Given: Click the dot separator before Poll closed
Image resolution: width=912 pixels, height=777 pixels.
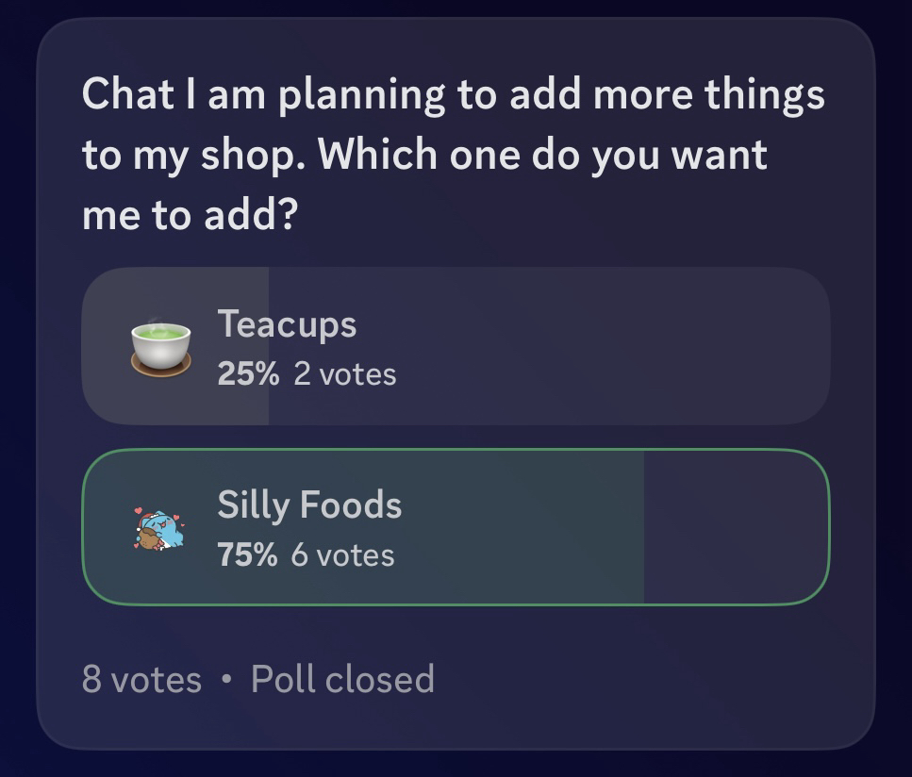Looking at the screenshot, I should (226, 680).
